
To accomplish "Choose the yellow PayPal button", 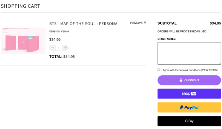I will click(189, 108).
